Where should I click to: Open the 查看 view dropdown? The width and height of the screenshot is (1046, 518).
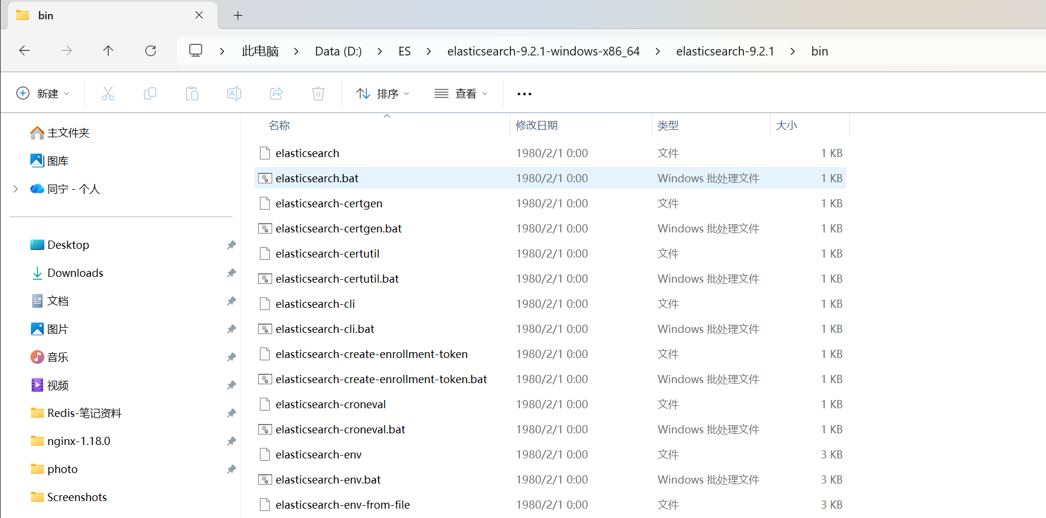(x=461, y=93)
